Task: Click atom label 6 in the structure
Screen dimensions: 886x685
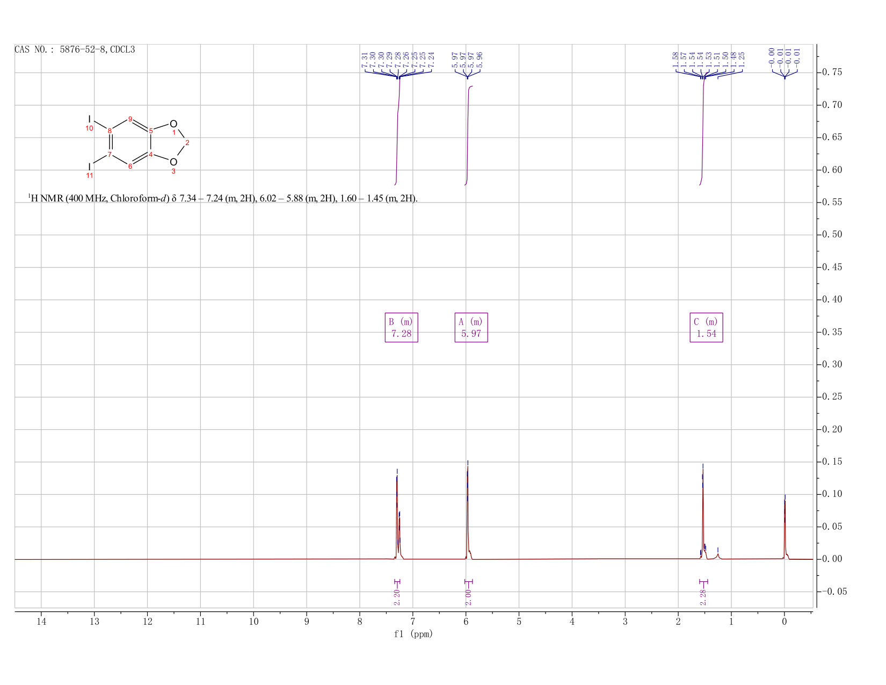Action: point(130,166)
